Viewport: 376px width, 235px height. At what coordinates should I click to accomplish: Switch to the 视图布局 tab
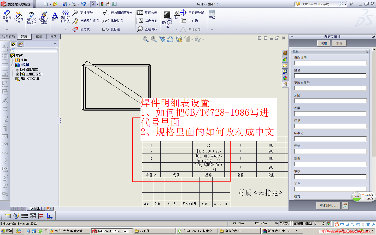(x=9, y=37)
